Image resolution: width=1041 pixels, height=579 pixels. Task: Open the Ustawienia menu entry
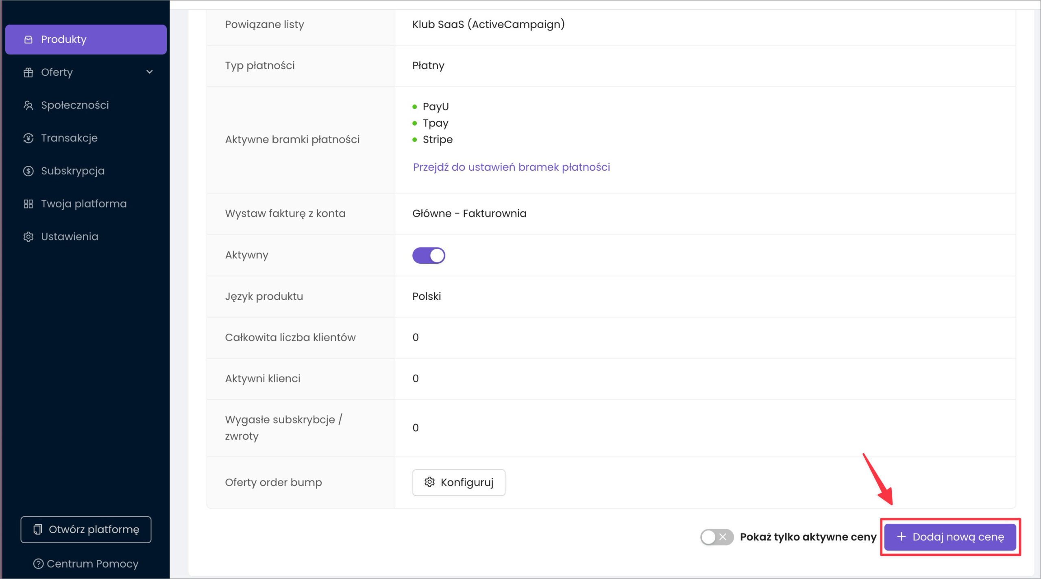[x=70, y=237]
